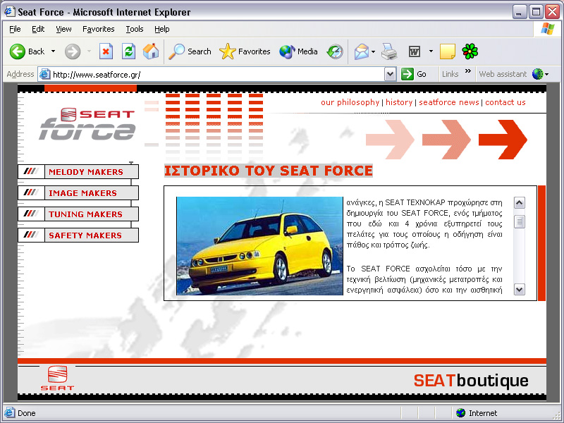Screen dimensions: 564x423
Task: Print the page with the printer icon
Action: [389, 51]
